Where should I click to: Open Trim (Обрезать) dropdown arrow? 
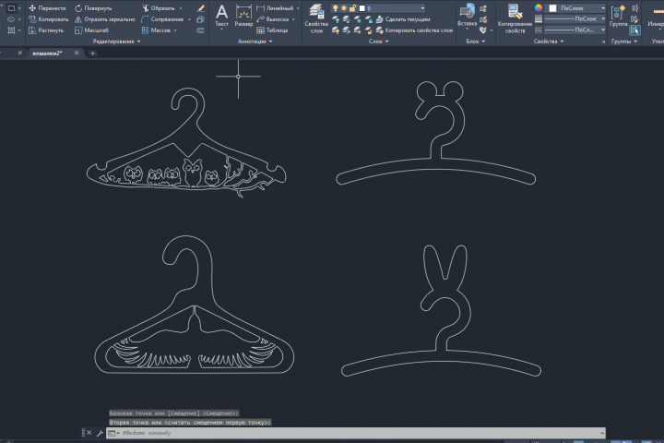(x=181, y=8)
